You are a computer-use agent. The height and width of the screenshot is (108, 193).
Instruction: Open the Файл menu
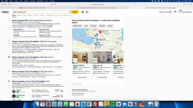pos(11,1)
